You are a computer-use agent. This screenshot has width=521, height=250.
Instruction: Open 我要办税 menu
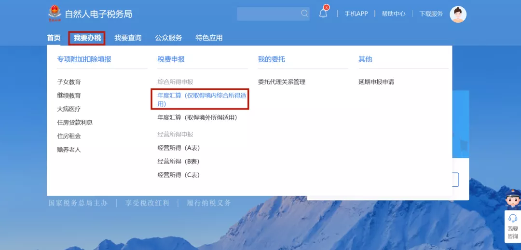click(87, 38)
